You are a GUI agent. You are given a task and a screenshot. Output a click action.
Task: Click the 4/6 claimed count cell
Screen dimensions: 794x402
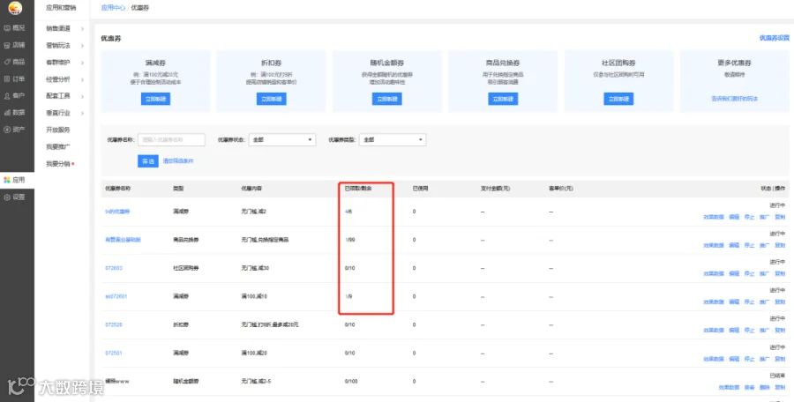point(348,211)
